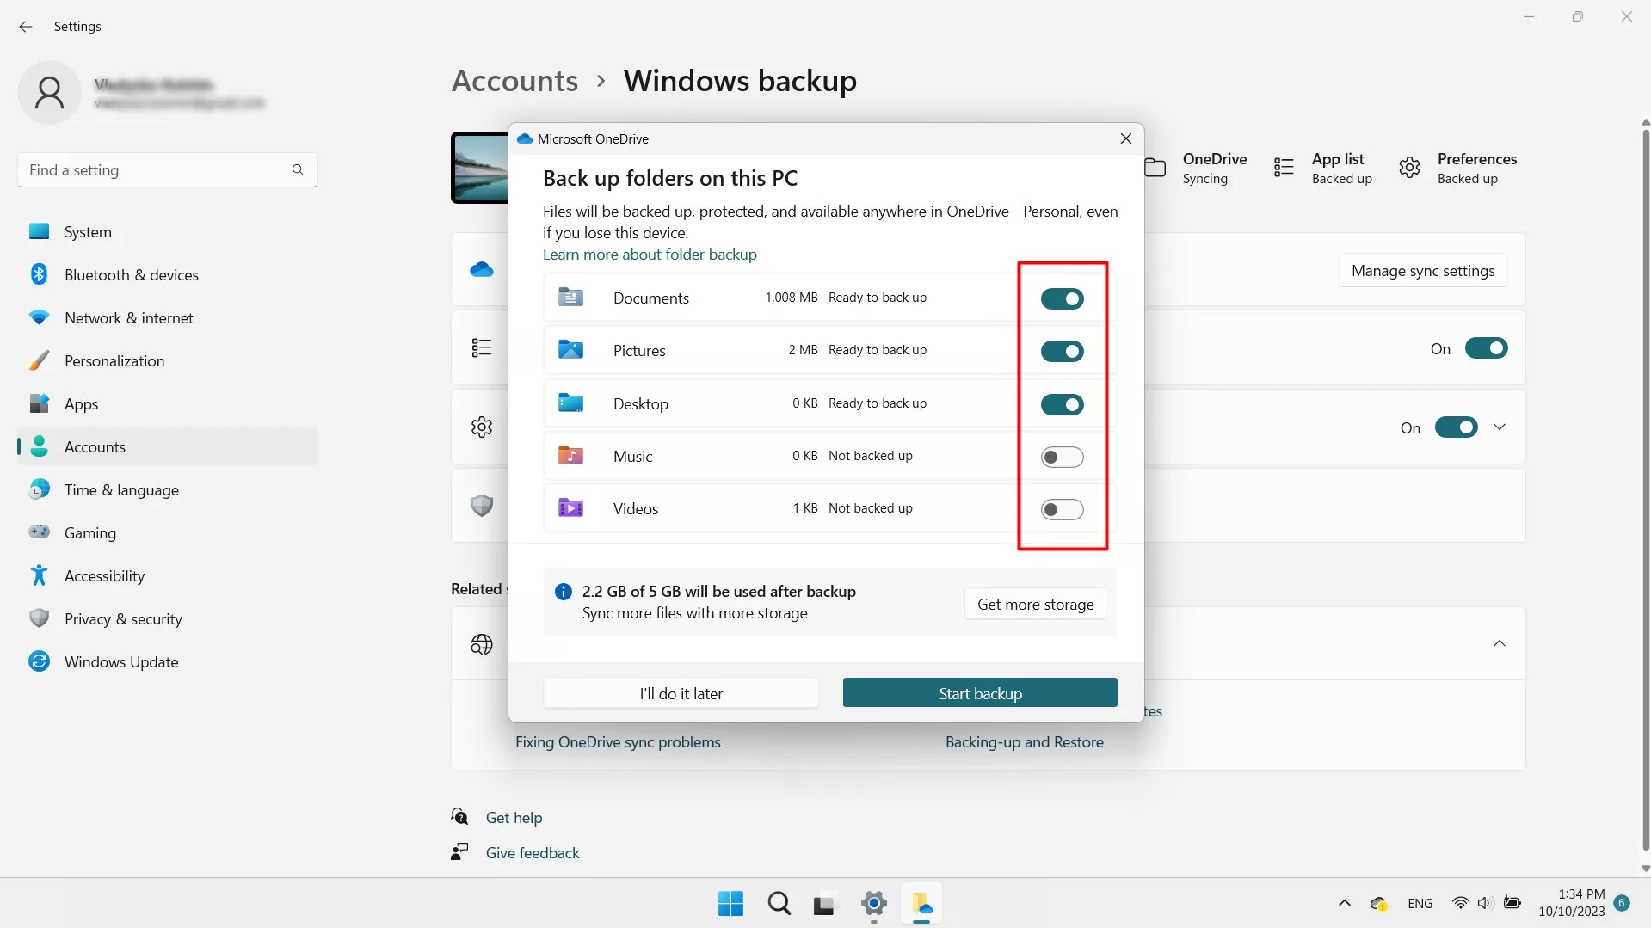
Task: Open Manage sync settings
Action: pyautogui.click(x=1423, y=271)
